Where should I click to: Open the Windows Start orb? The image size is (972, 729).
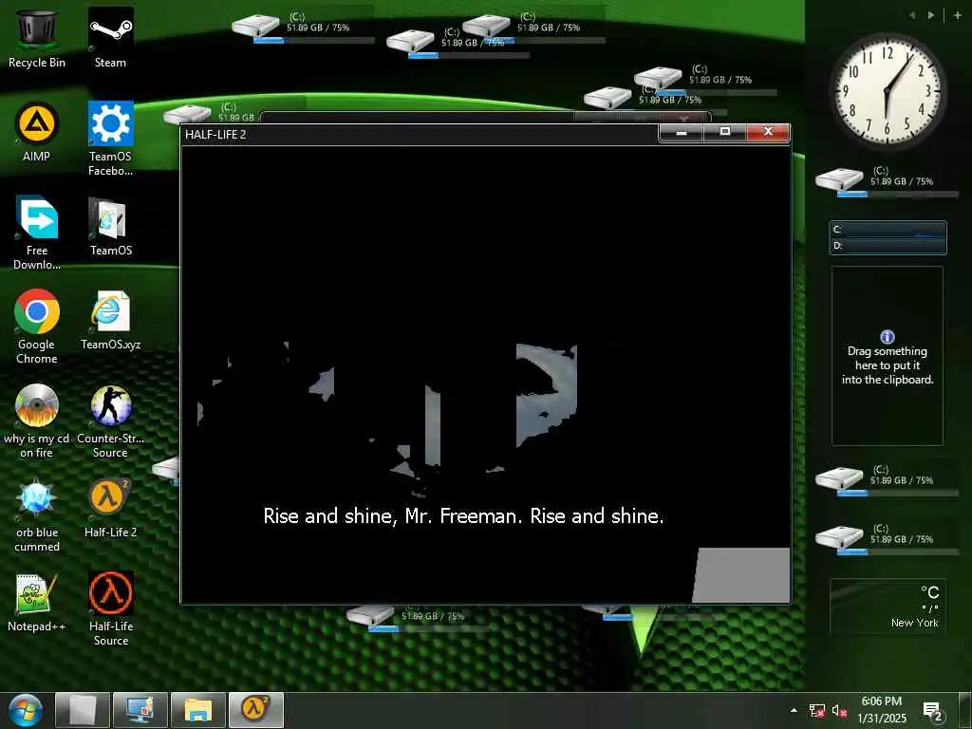click(26, 710)
